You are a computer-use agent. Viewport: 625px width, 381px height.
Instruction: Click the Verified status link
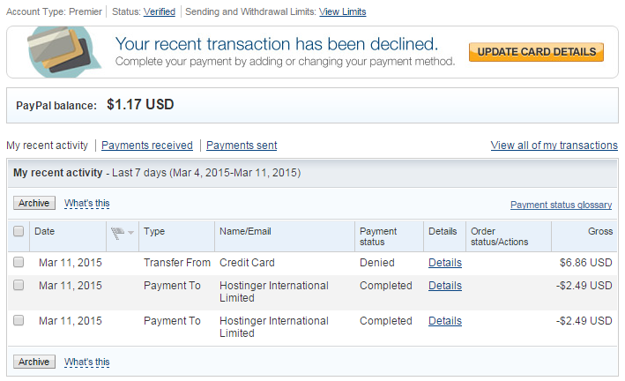tap(159, 12)
